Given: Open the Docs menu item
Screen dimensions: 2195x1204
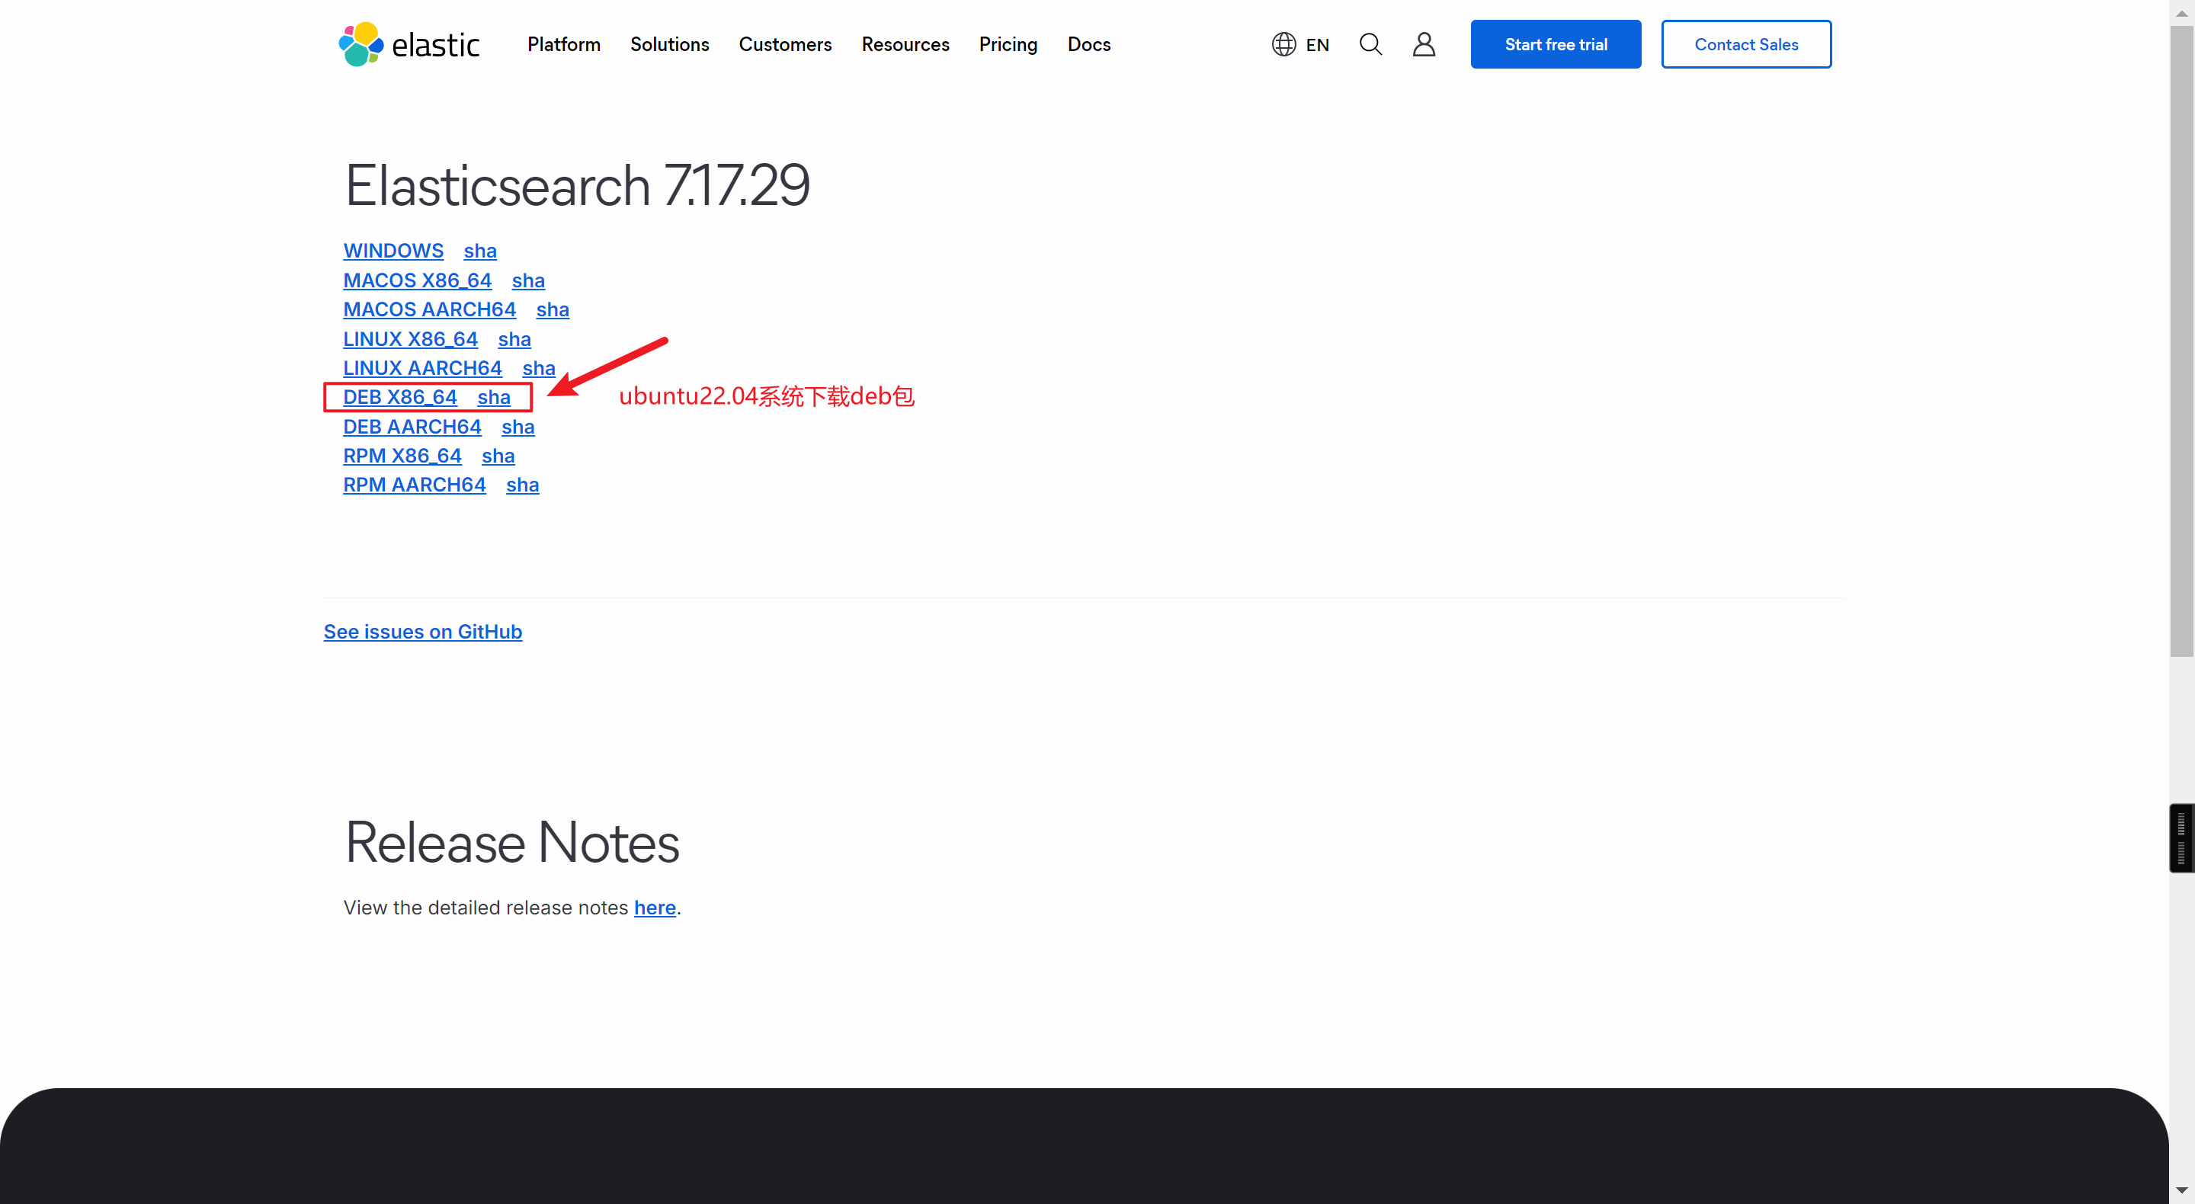Looking at the screenshot, I should pos(1089,44).
